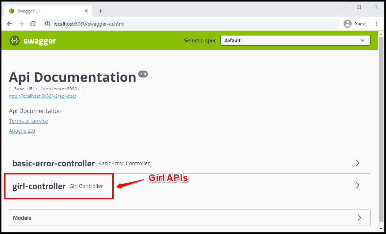Click the basic-error-controller heading

click(x=54, y=163)
